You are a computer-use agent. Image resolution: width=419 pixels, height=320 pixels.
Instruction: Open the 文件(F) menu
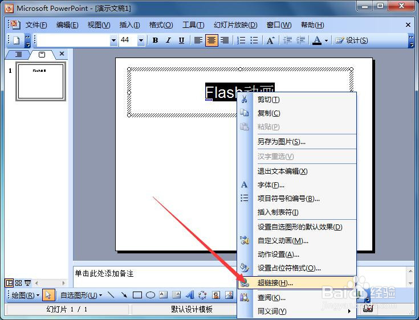point(36,25)
